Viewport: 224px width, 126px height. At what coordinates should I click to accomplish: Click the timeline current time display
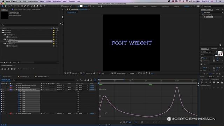[x=6, y=80]
